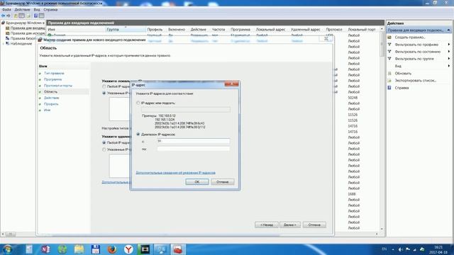Open the Вид menu in menu bar

[x=37, y=9]
